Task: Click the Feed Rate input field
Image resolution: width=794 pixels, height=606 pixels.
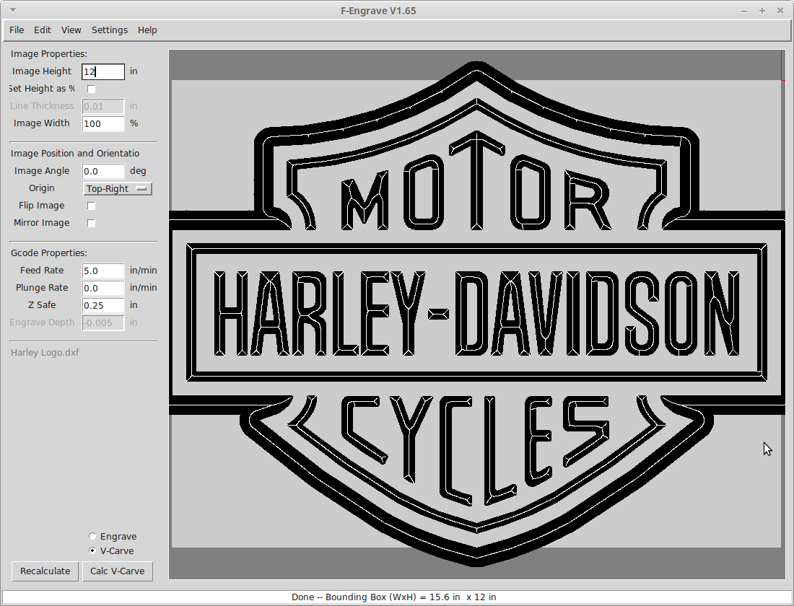Action: click(103, 271)
